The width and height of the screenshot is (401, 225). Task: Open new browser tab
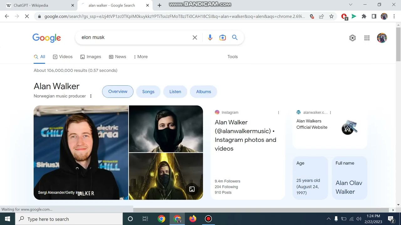pos(159,5)
